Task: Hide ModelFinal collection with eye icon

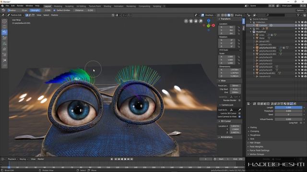Action: (x=296, y=32)
